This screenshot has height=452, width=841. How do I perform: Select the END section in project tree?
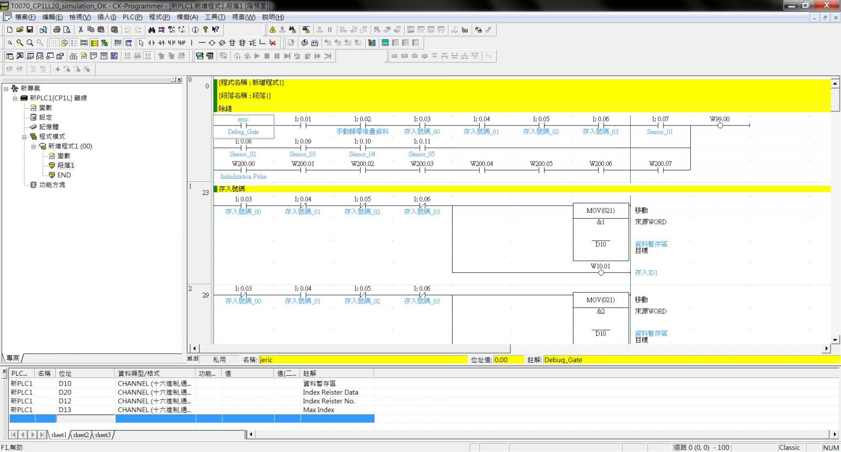pyautogui.click(x=64, y=175)
